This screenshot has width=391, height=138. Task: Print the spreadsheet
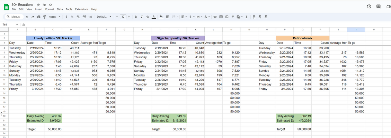(x=39, y=17)
